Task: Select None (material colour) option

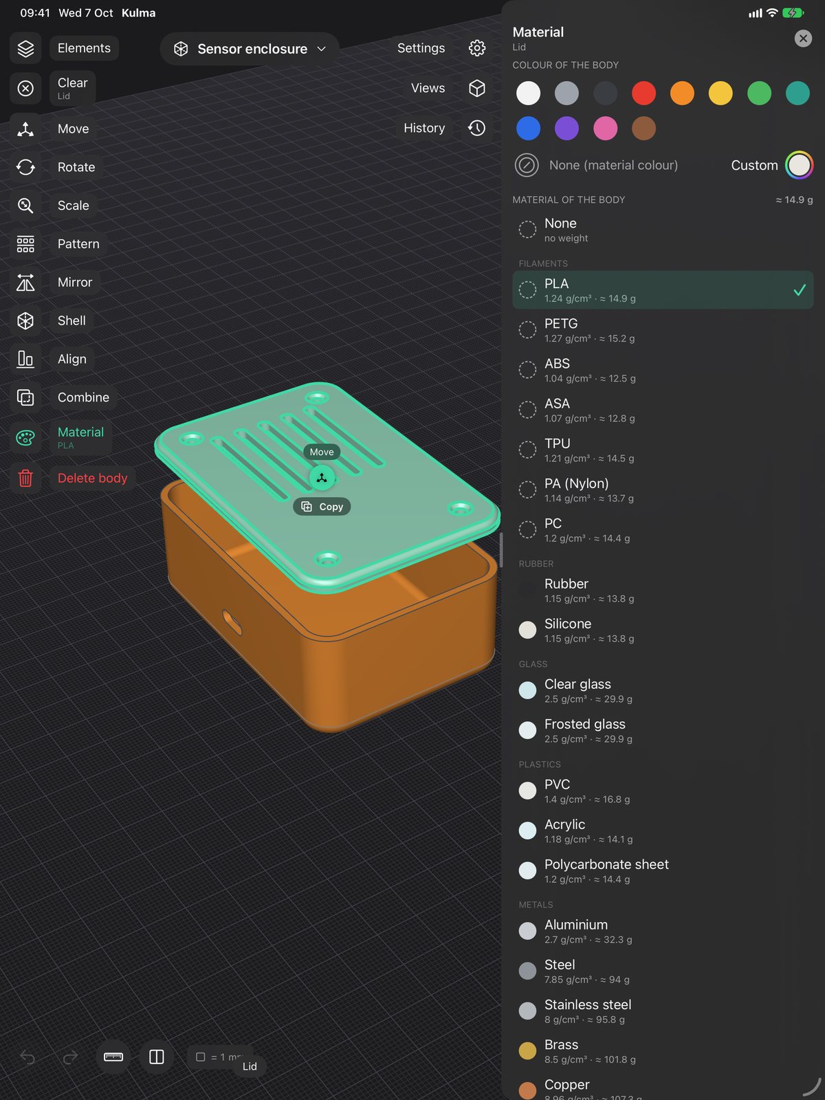Action: coord(596,165)
